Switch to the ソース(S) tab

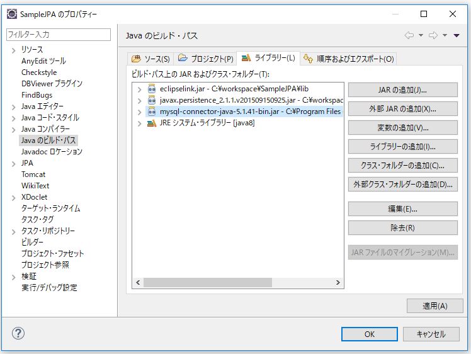pyautogui.click(x=150, y=59)
